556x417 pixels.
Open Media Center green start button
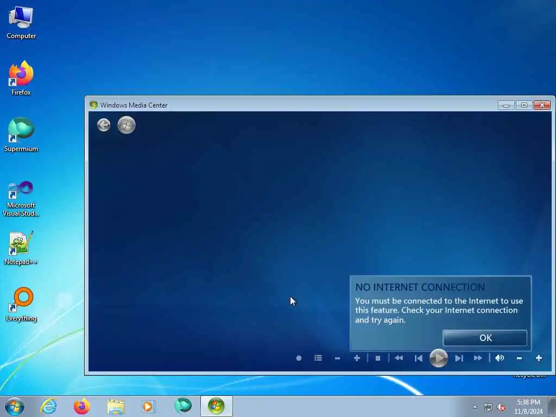[127, 125]
